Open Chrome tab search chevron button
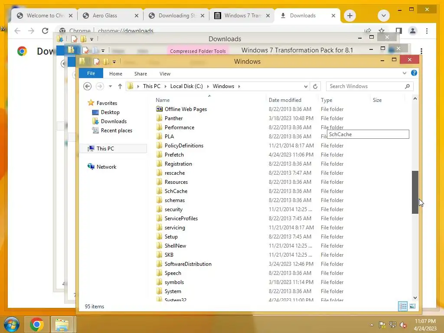Screen dimensions: 444x333 [x=384, y=16]
